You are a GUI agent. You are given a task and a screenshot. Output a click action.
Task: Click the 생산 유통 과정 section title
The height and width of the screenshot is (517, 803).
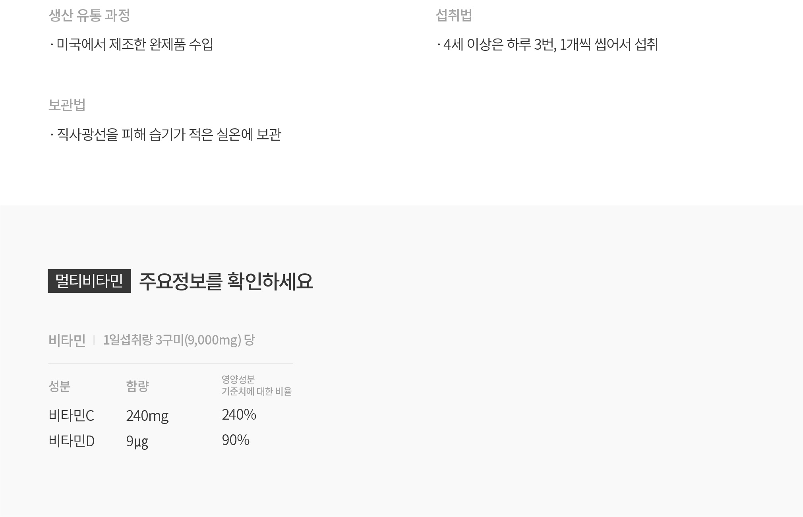tap(89, 15)
